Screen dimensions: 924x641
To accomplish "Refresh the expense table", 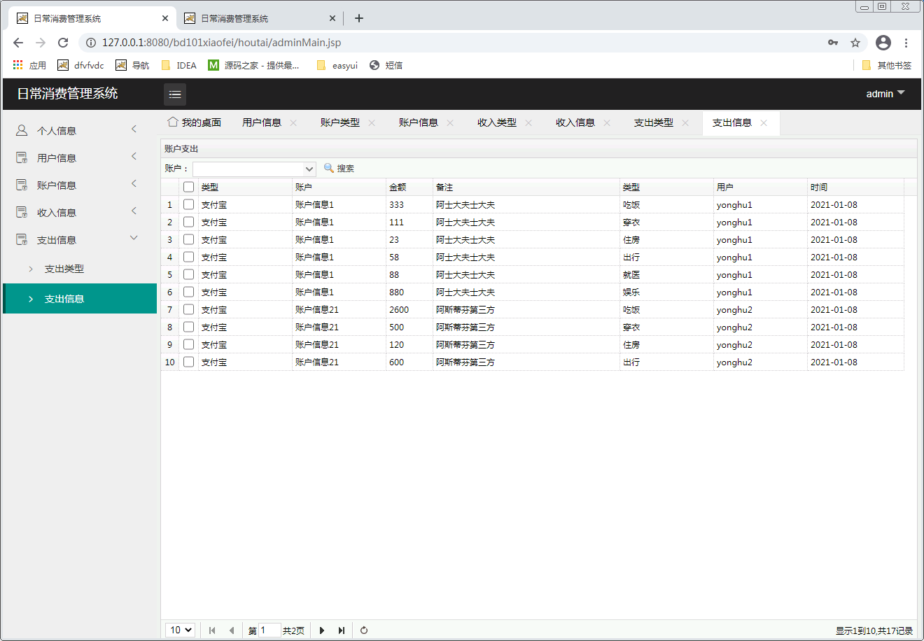I will (364, 631).
